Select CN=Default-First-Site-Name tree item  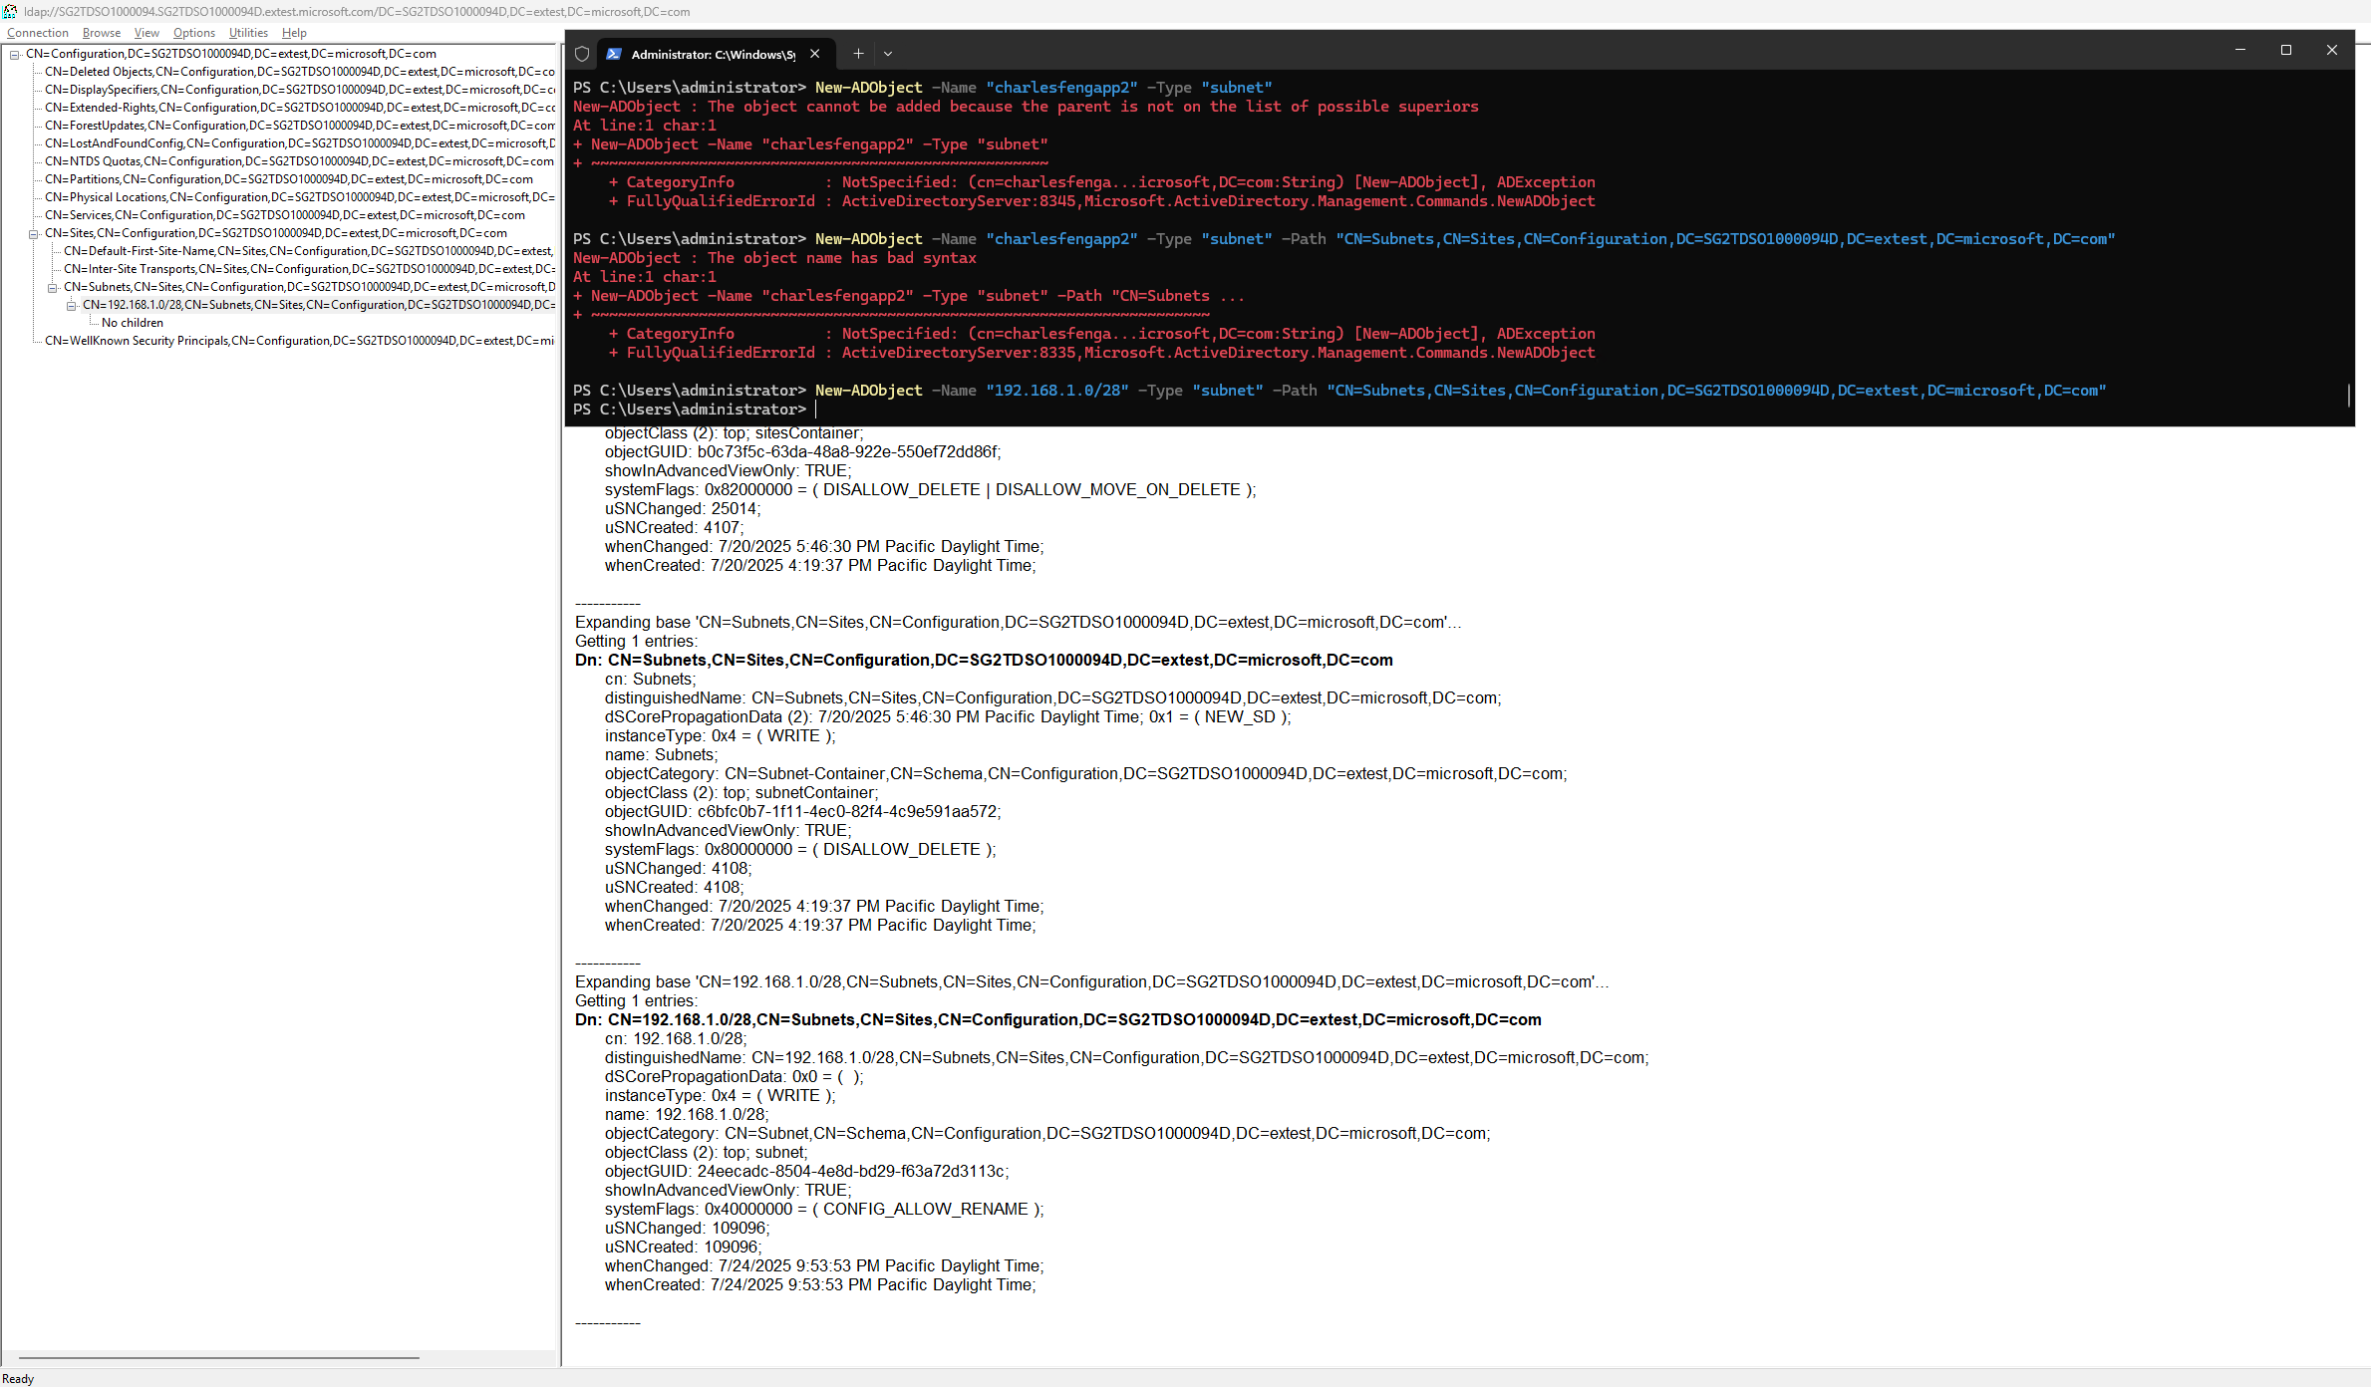tap(309, 251)
